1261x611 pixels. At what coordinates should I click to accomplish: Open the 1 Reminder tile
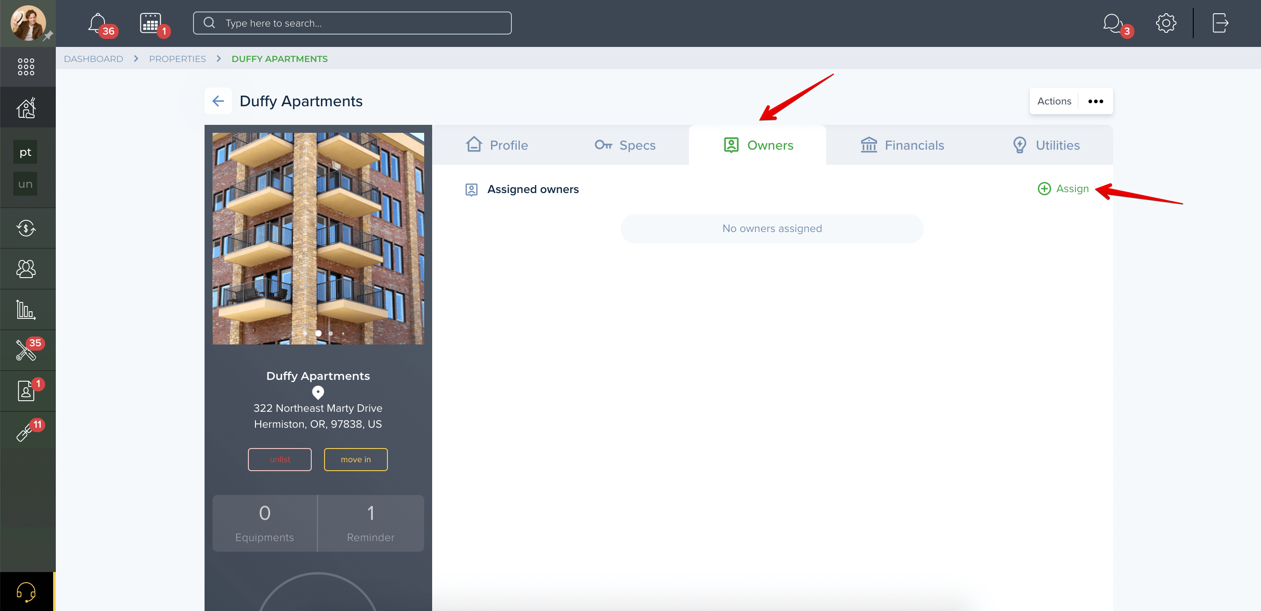[371, 523]
